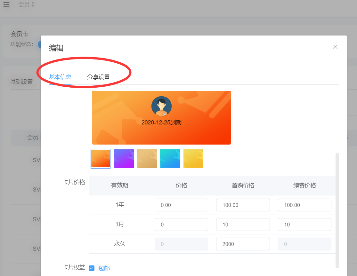Choose the tan gold card background swatch
Image resolution: width=357 pixels, height=276 pixels.
pyautogui.click(x=147, y=159)
